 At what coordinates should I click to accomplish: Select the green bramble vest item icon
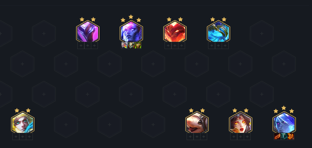coord(138,46)
